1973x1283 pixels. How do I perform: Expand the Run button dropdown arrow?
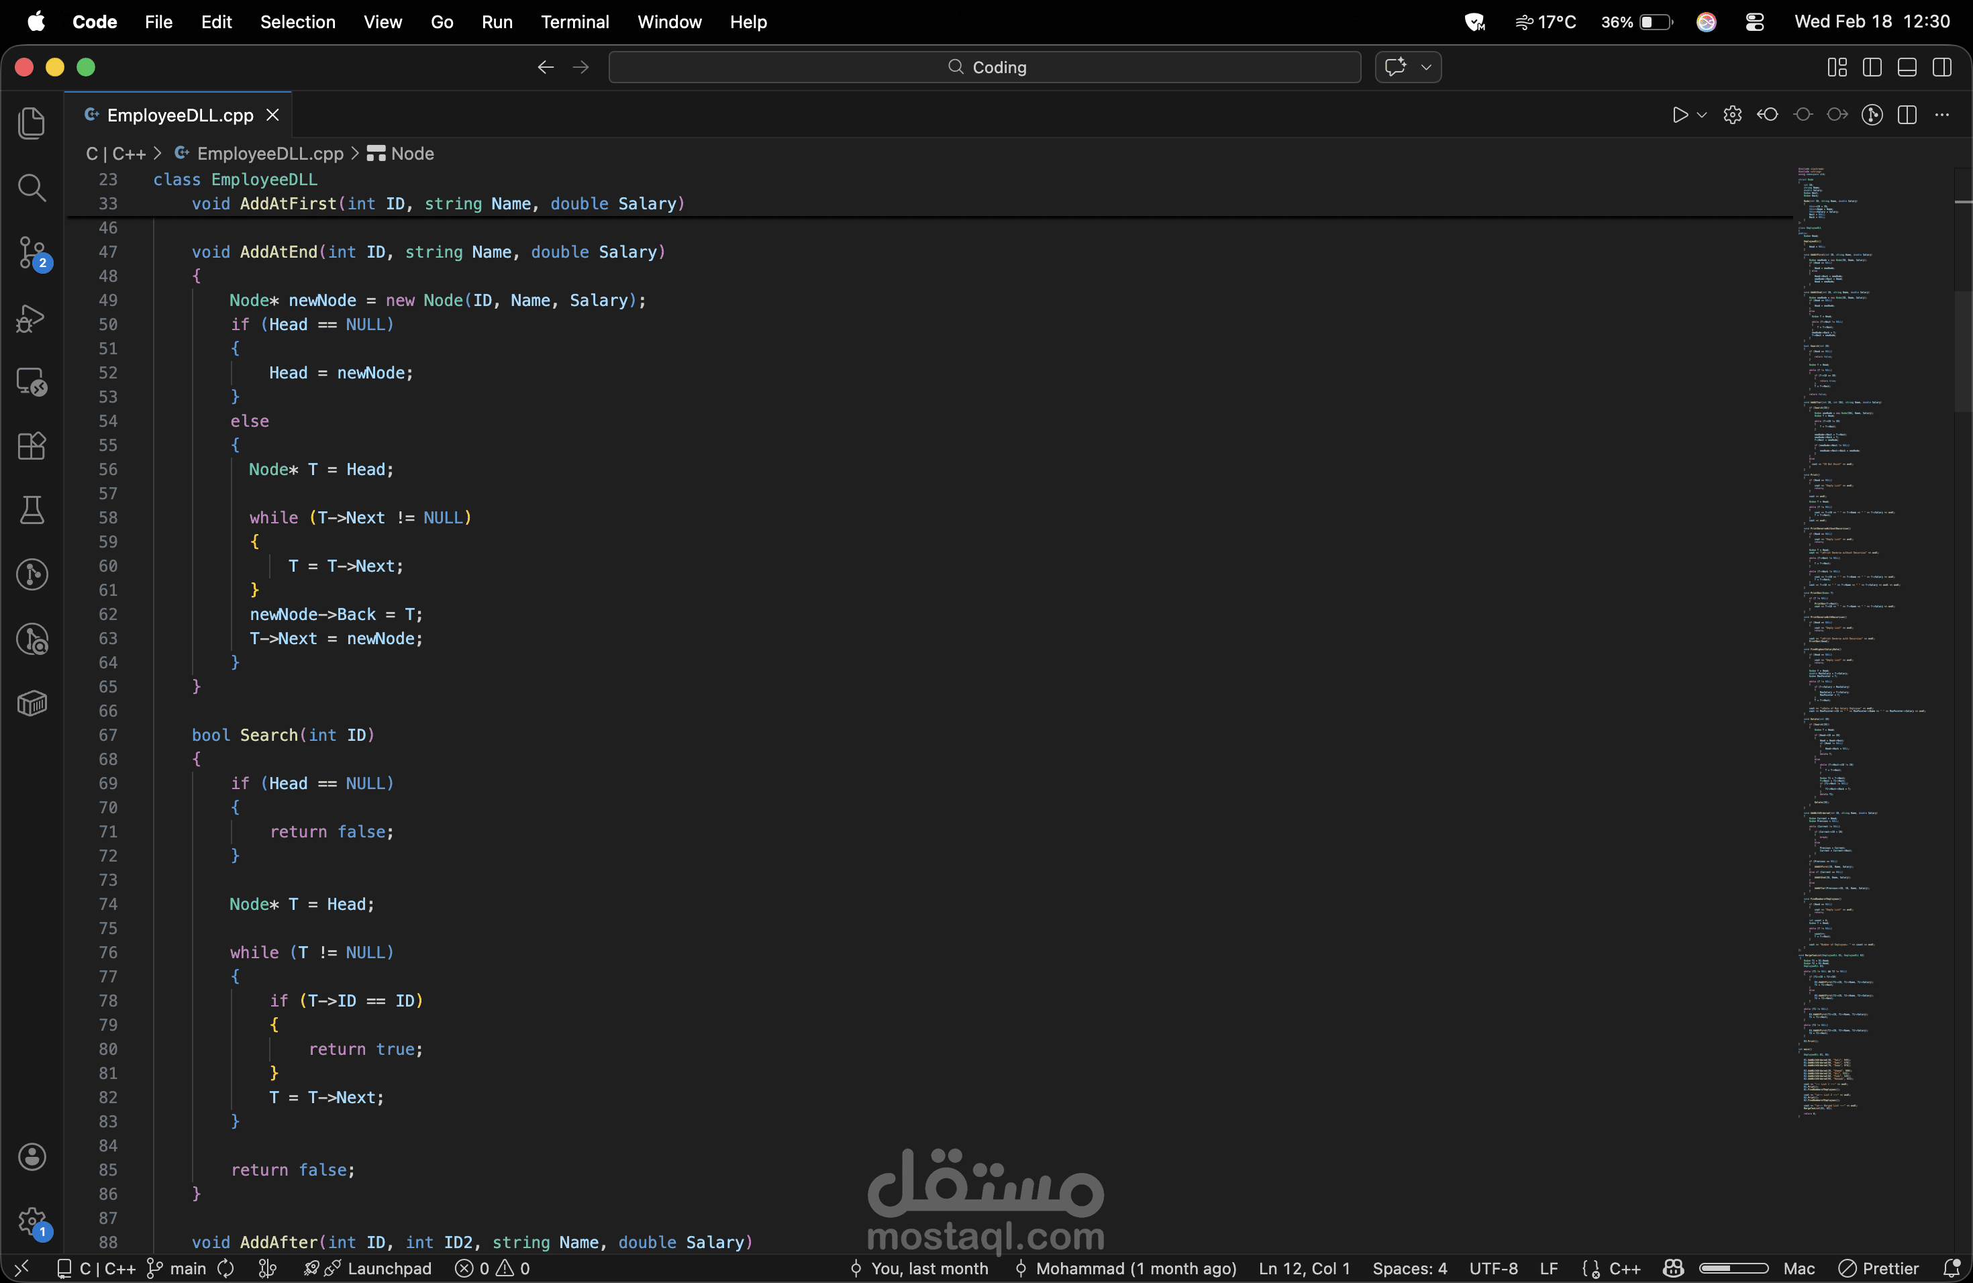point(1702,115)
